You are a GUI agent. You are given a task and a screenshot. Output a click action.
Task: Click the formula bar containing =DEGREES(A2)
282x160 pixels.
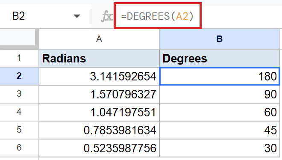tap(158, 16)
